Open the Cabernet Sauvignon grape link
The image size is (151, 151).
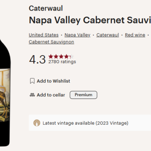51,42
